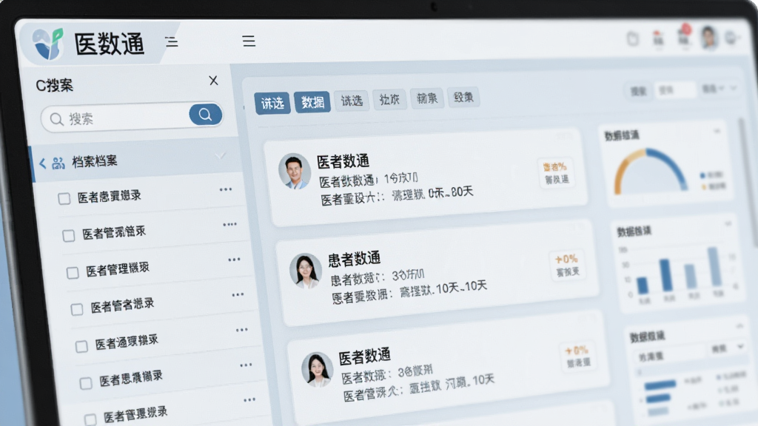Switch to the 数据 tab
This screenshot has width=758, height=426.
click(x=312, y=102)
